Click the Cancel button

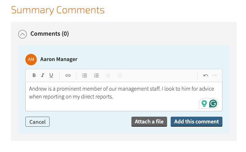(x=37, y=122)
